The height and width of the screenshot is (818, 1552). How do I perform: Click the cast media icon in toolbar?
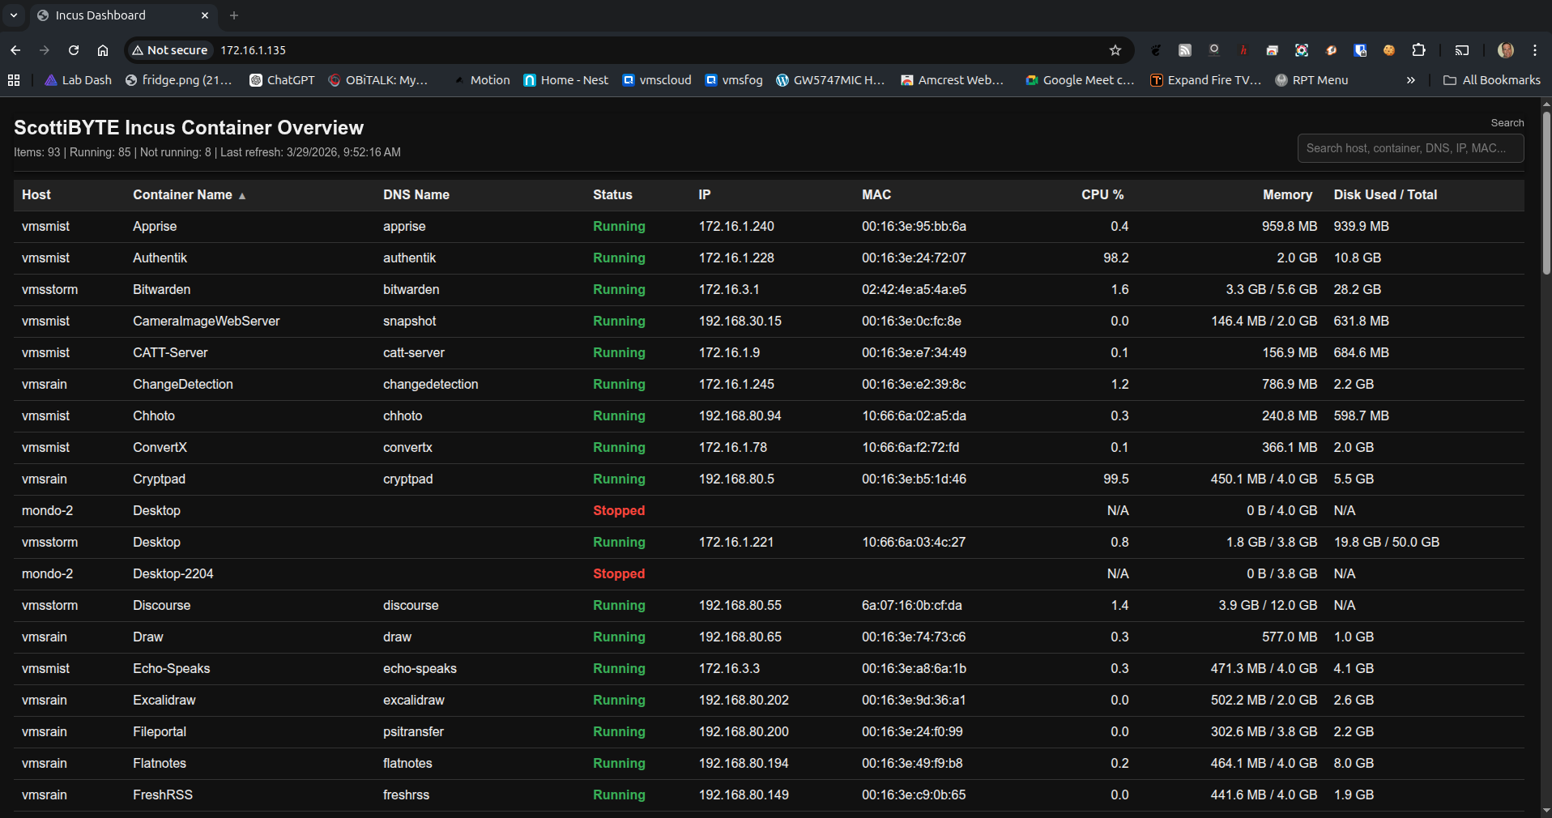1462,50
